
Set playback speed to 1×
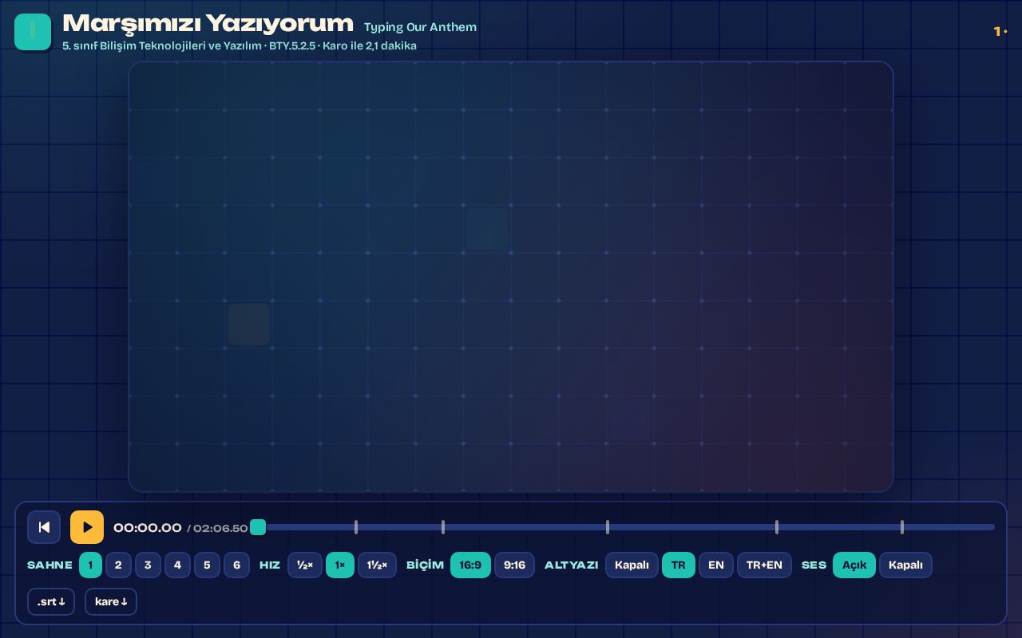[x=340, y=565]
